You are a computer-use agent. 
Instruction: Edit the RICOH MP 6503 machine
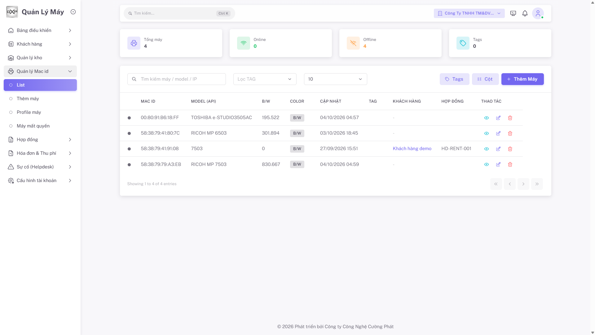point(498,133)
